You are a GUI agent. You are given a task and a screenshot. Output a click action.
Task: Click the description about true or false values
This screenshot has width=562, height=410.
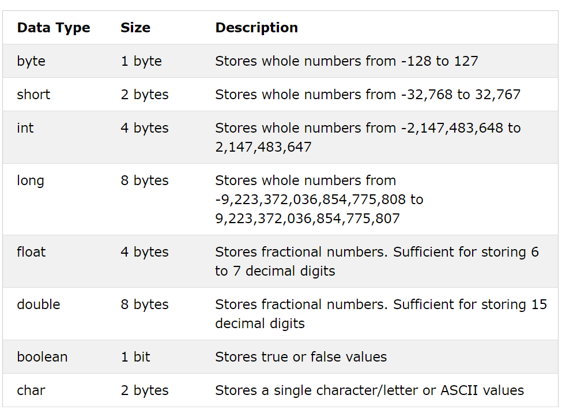[x=301, y=357]
